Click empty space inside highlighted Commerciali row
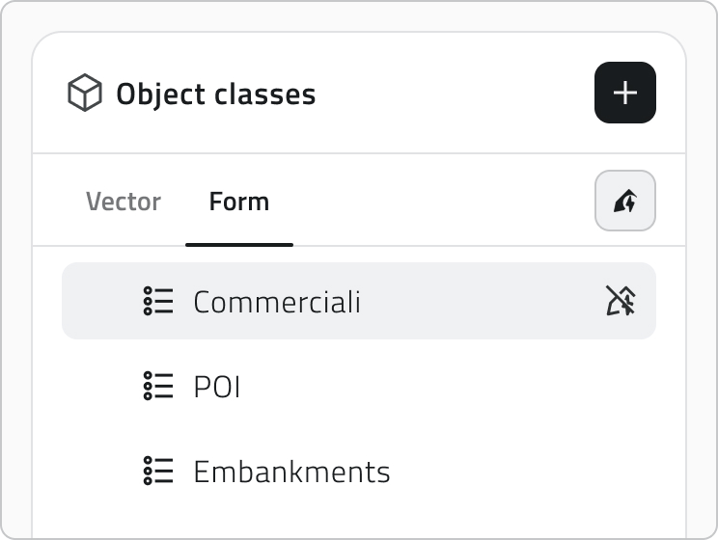This screenshot has width=718, height=540. click(481, 301)
